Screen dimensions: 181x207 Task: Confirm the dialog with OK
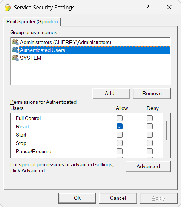coord(77,198)
